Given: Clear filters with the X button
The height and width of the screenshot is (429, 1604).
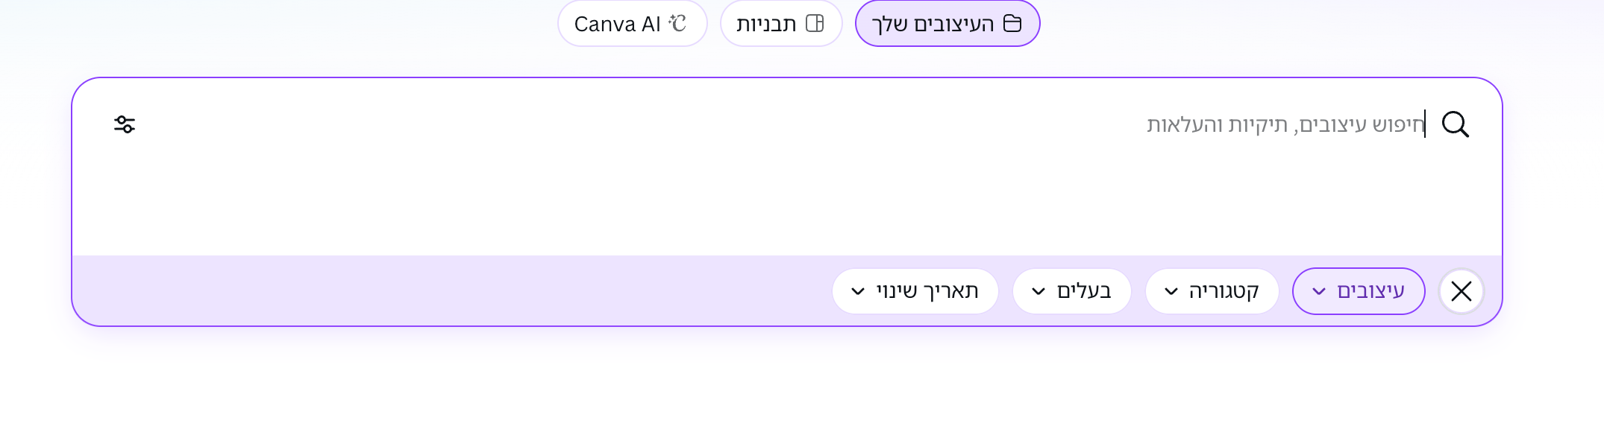Looking at the screenshot, I should click(1461, 291).
